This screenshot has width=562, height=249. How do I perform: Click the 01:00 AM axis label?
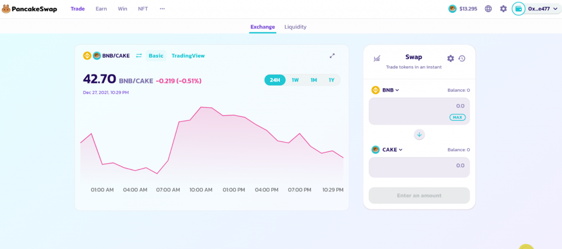click(102, 190)
